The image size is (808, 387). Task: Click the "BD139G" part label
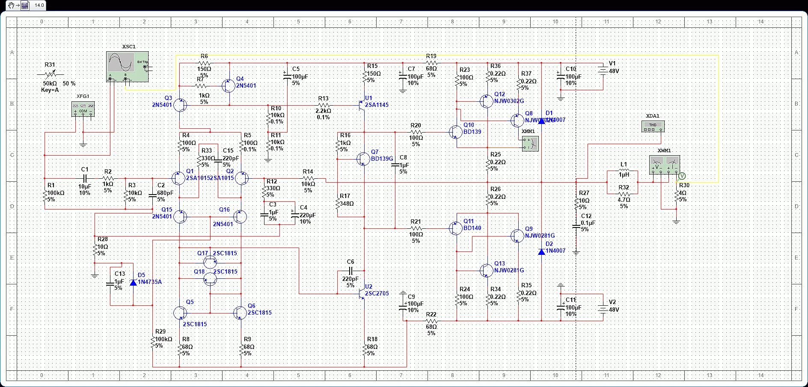click(x=382, y=159)
